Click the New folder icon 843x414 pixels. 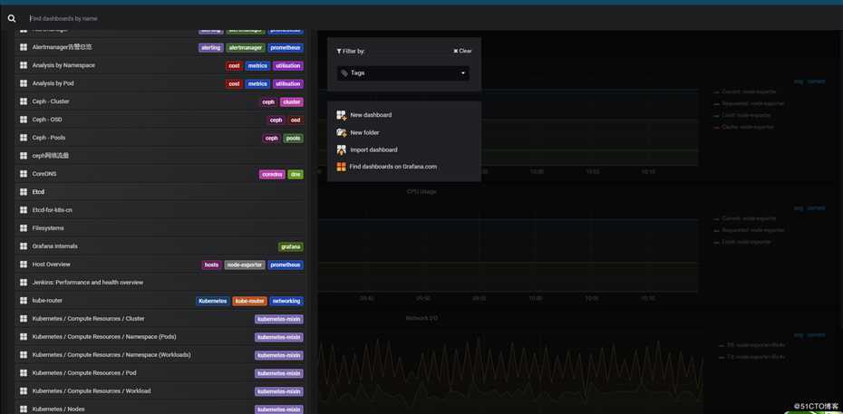pyautogui.click(x=342, y=132)
